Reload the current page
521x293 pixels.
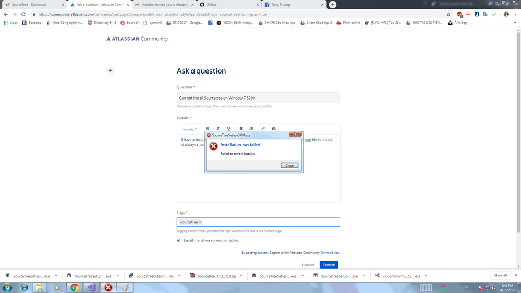tap(23, 14)
